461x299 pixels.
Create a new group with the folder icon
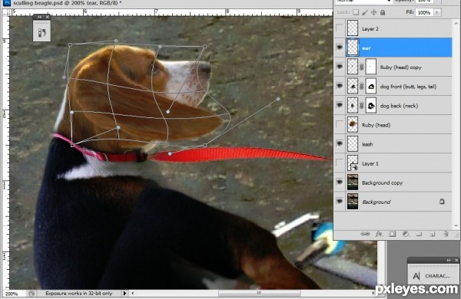pyautogui.click(x=419, y=234)
